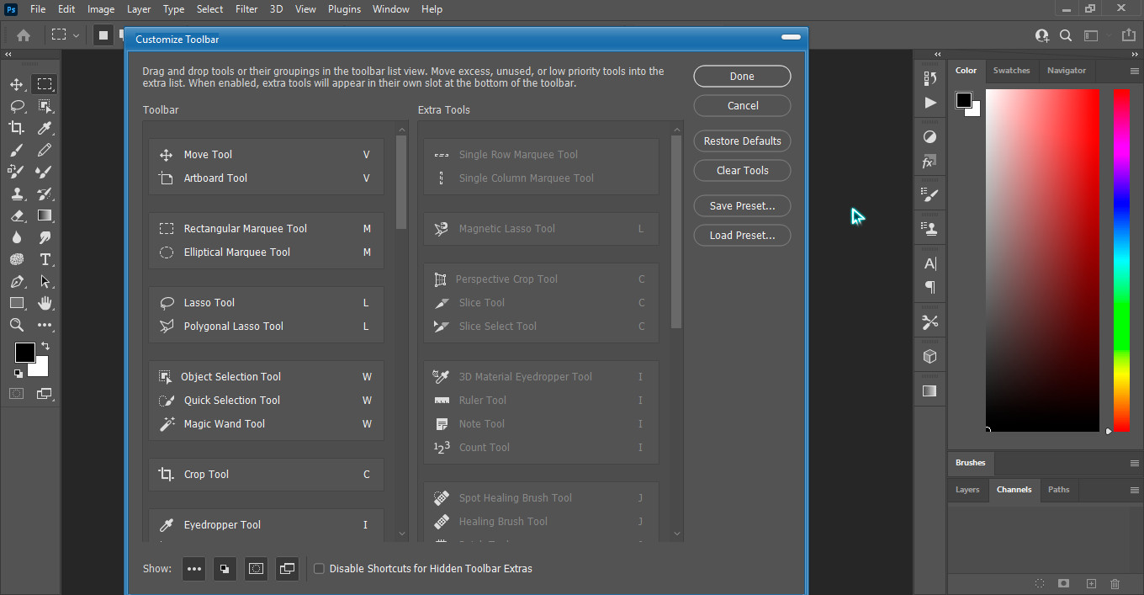The image size is (1144, 595).
Task: Open the 3D cube panel icon
Action: [929, 356]
